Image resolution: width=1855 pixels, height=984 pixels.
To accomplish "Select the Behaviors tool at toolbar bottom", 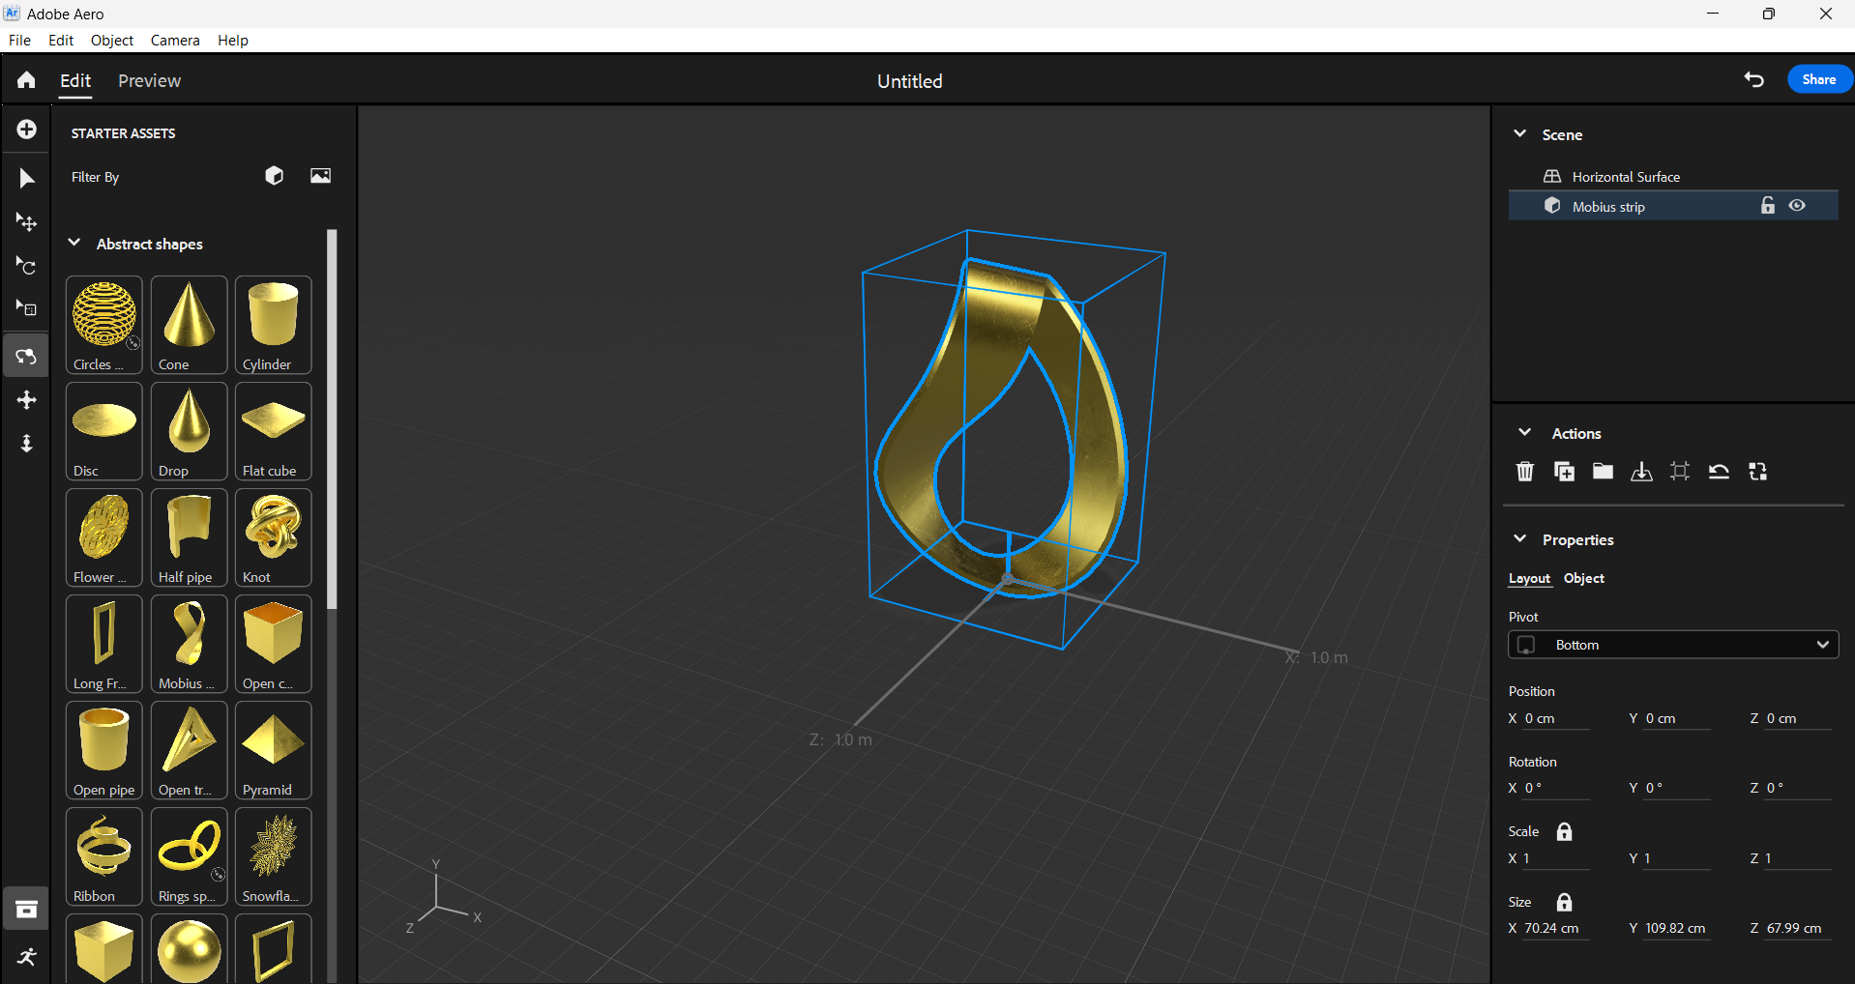I will [26, 957].
